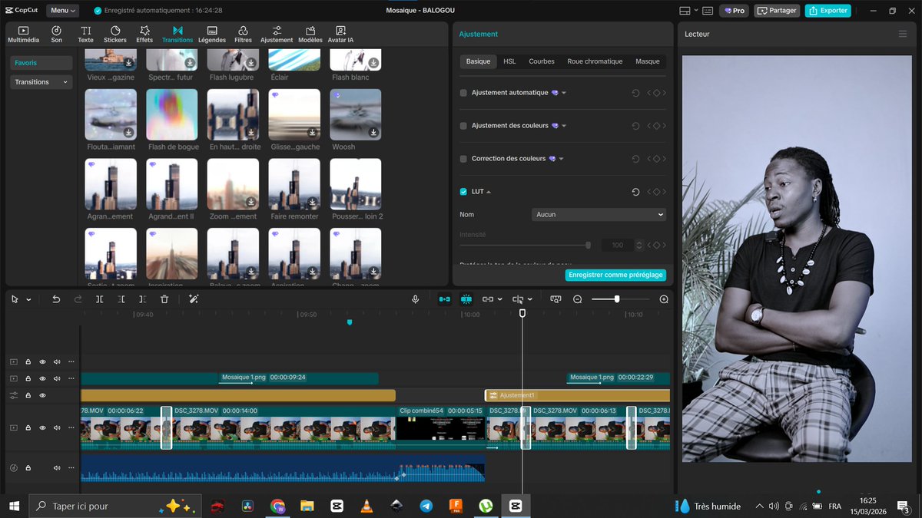Image resolution: width=922 pixels, height=518 pixels.
Task: Click the Exporter button
Action: coord(827,11)
